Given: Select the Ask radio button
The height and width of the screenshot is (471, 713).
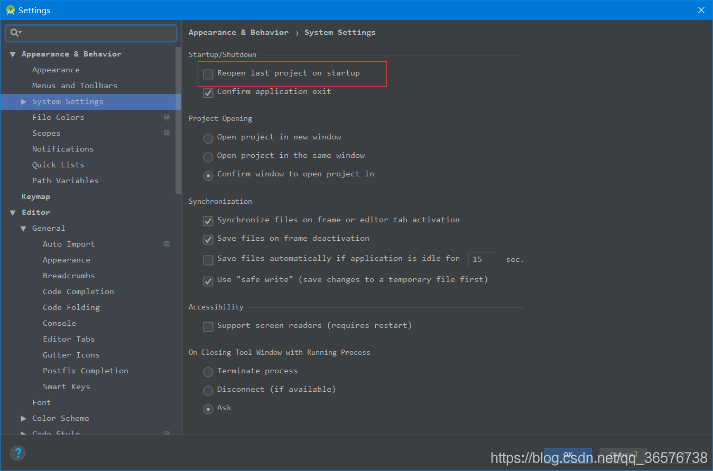Looking at the screenshot, I should coord(208,409).
